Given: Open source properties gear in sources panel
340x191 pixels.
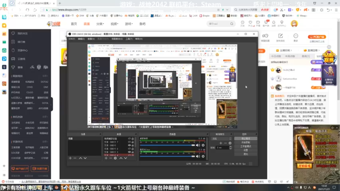Looking at the screenshot, I should (x=115, y=158).
